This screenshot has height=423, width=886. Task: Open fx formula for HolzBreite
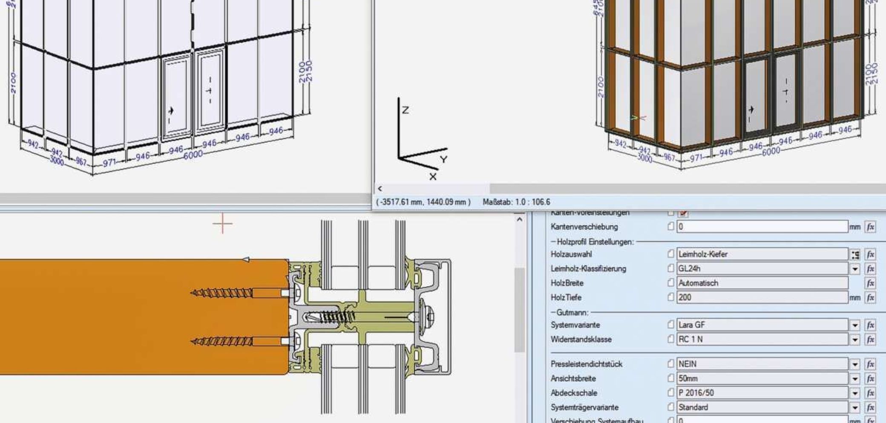(x=870, y=283)
